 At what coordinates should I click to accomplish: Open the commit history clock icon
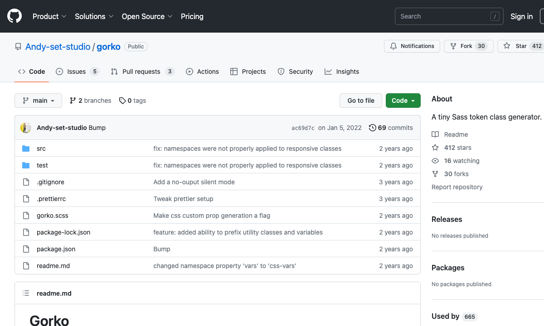pyautogui.click(x=373, y=128)
